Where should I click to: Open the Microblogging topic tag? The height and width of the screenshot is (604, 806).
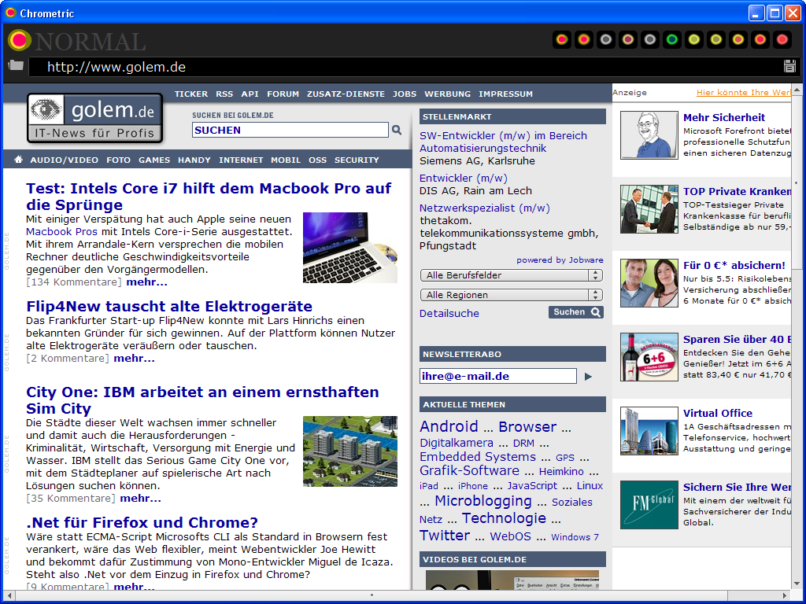click(x=483, y=501)
